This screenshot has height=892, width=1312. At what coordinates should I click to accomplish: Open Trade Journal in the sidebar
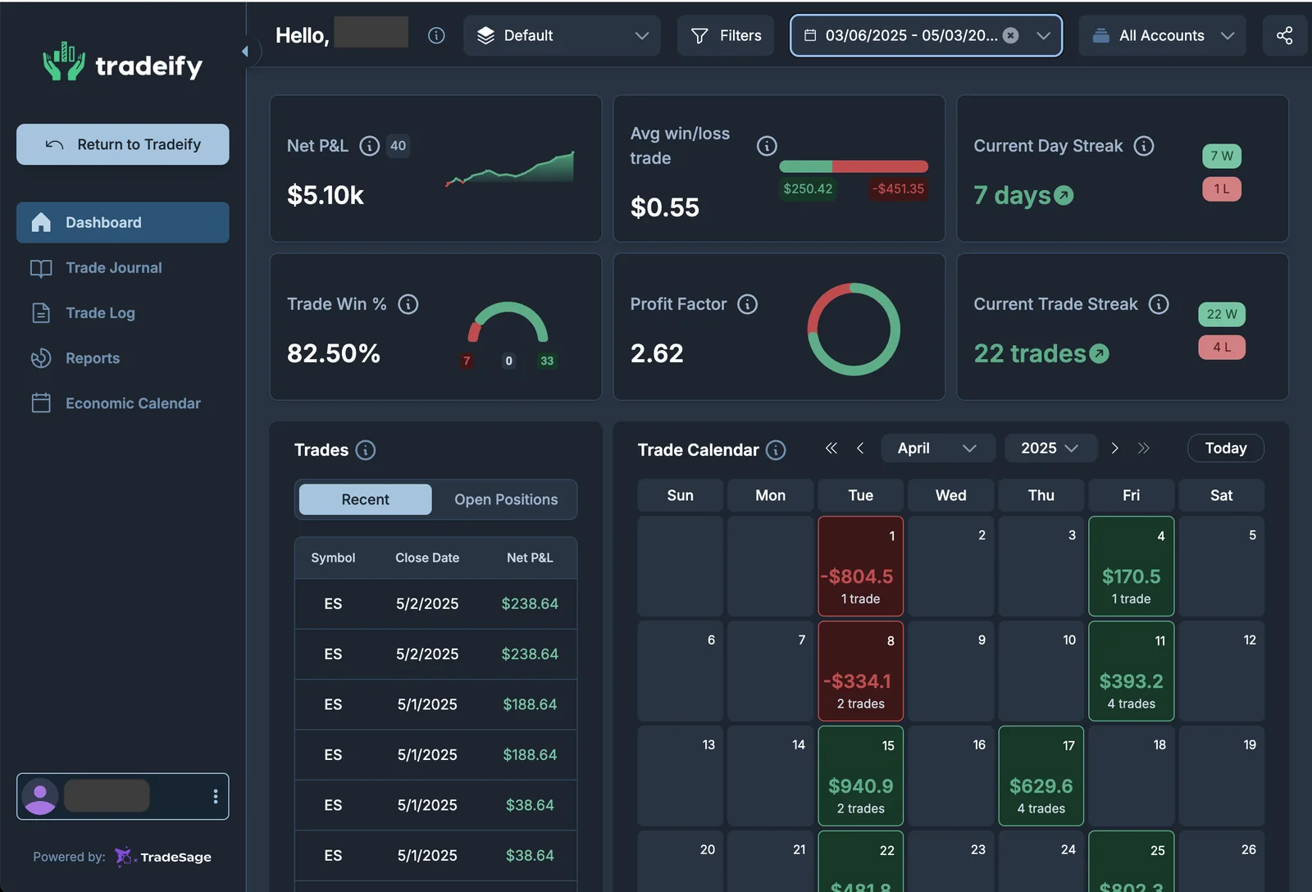point(123,268)
